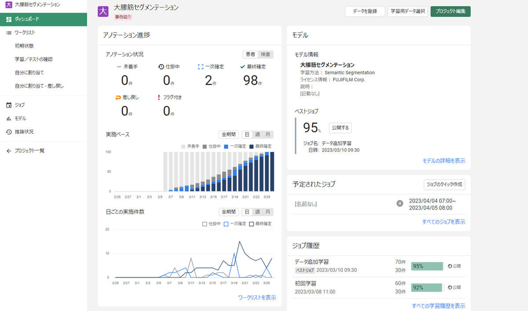
Task: Click the 未着手 dash icon
Action: pyautogui.click(x=119, y=67)
